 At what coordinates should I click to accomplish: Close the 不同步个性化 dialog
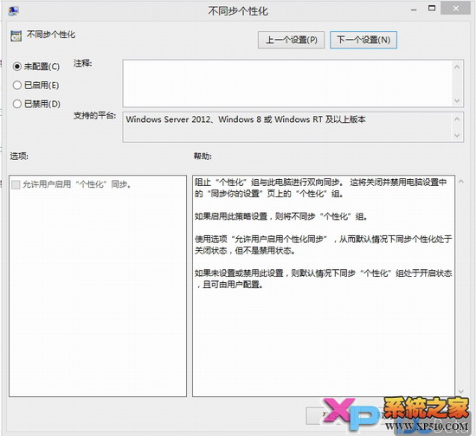click(x=455, y=9)
